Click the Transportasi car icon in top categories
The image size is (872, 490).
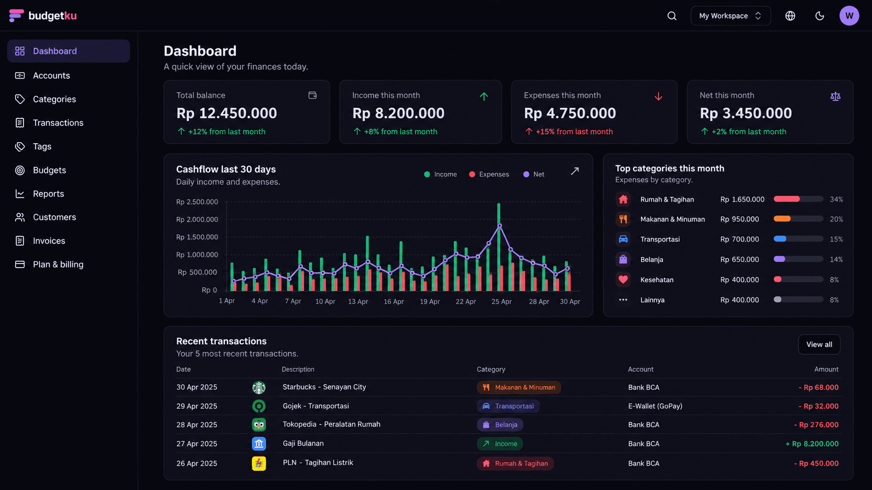(x=623, y=239)
